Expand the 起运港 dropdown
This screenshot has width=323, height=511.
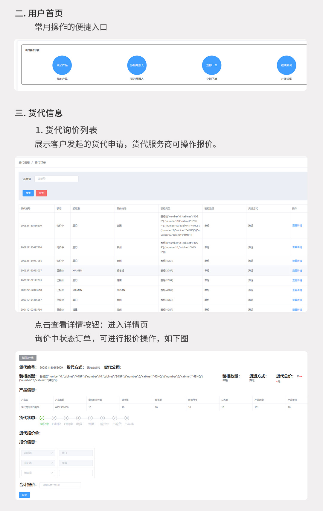coord(38,453)
